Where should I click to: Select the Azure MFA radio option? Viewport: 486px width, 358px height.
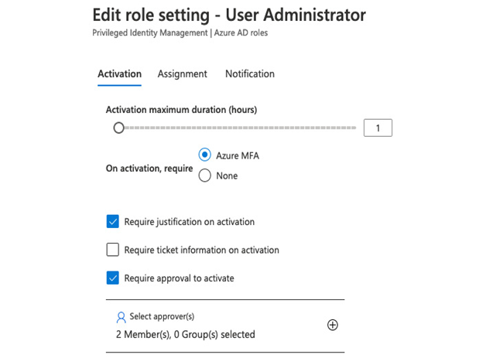pos(204,155)
